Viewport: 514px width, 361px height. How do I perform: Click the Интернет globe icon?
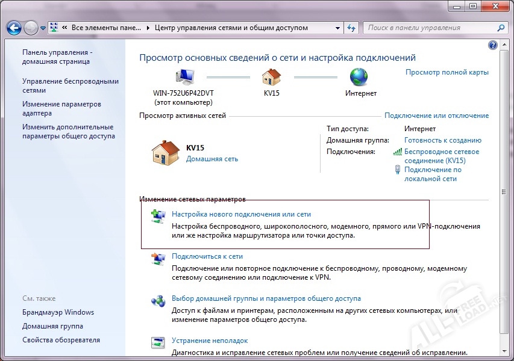coord(360,77)
